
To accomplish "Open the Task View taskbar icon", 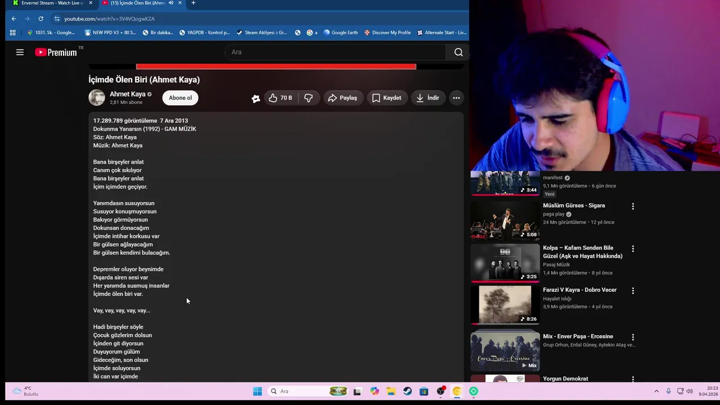I will [x=357, y=391].
